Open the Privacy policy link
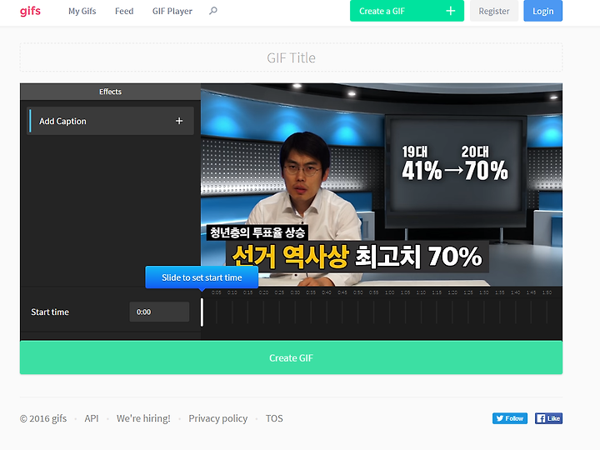 coord(217,418)
